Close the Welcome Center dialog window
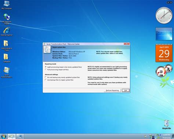 tap(127, 44)
